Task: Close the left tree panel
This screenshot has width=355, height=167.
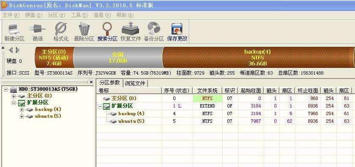Action: (x=91, y=82)
